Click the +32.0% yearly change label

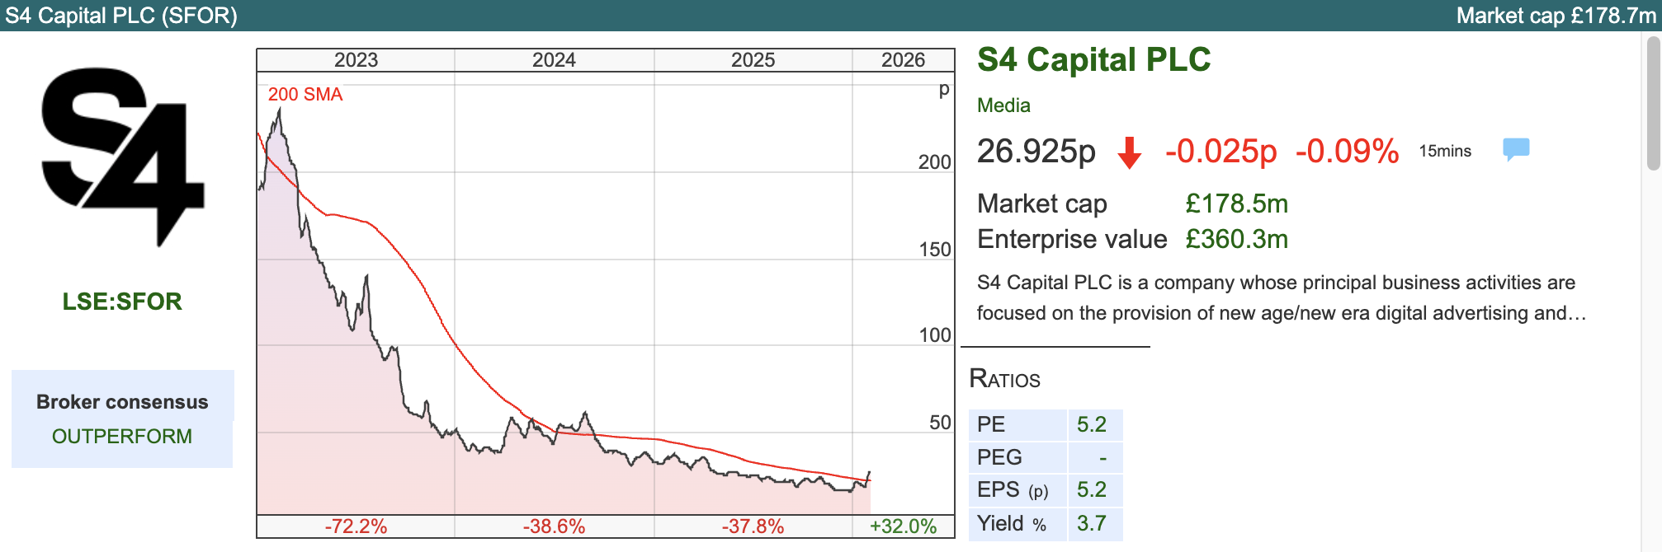tap(903, 526)
